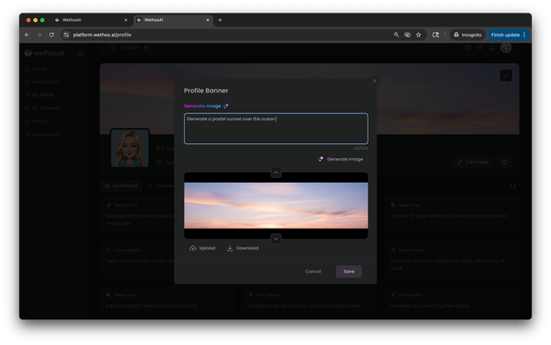Click the browser forward arrow
551x345 pixels.
[39, 35]
